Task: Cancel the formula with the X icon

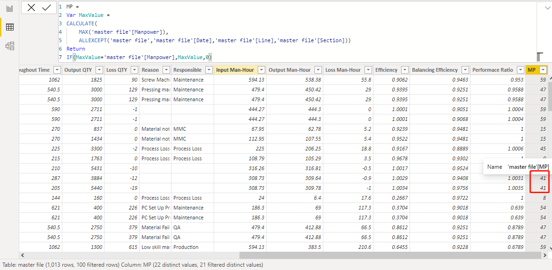Action: 31,7
